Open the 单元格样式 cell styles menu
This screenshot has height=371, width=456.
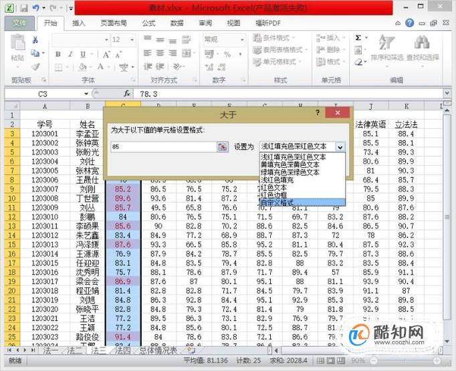coord(277,62)
